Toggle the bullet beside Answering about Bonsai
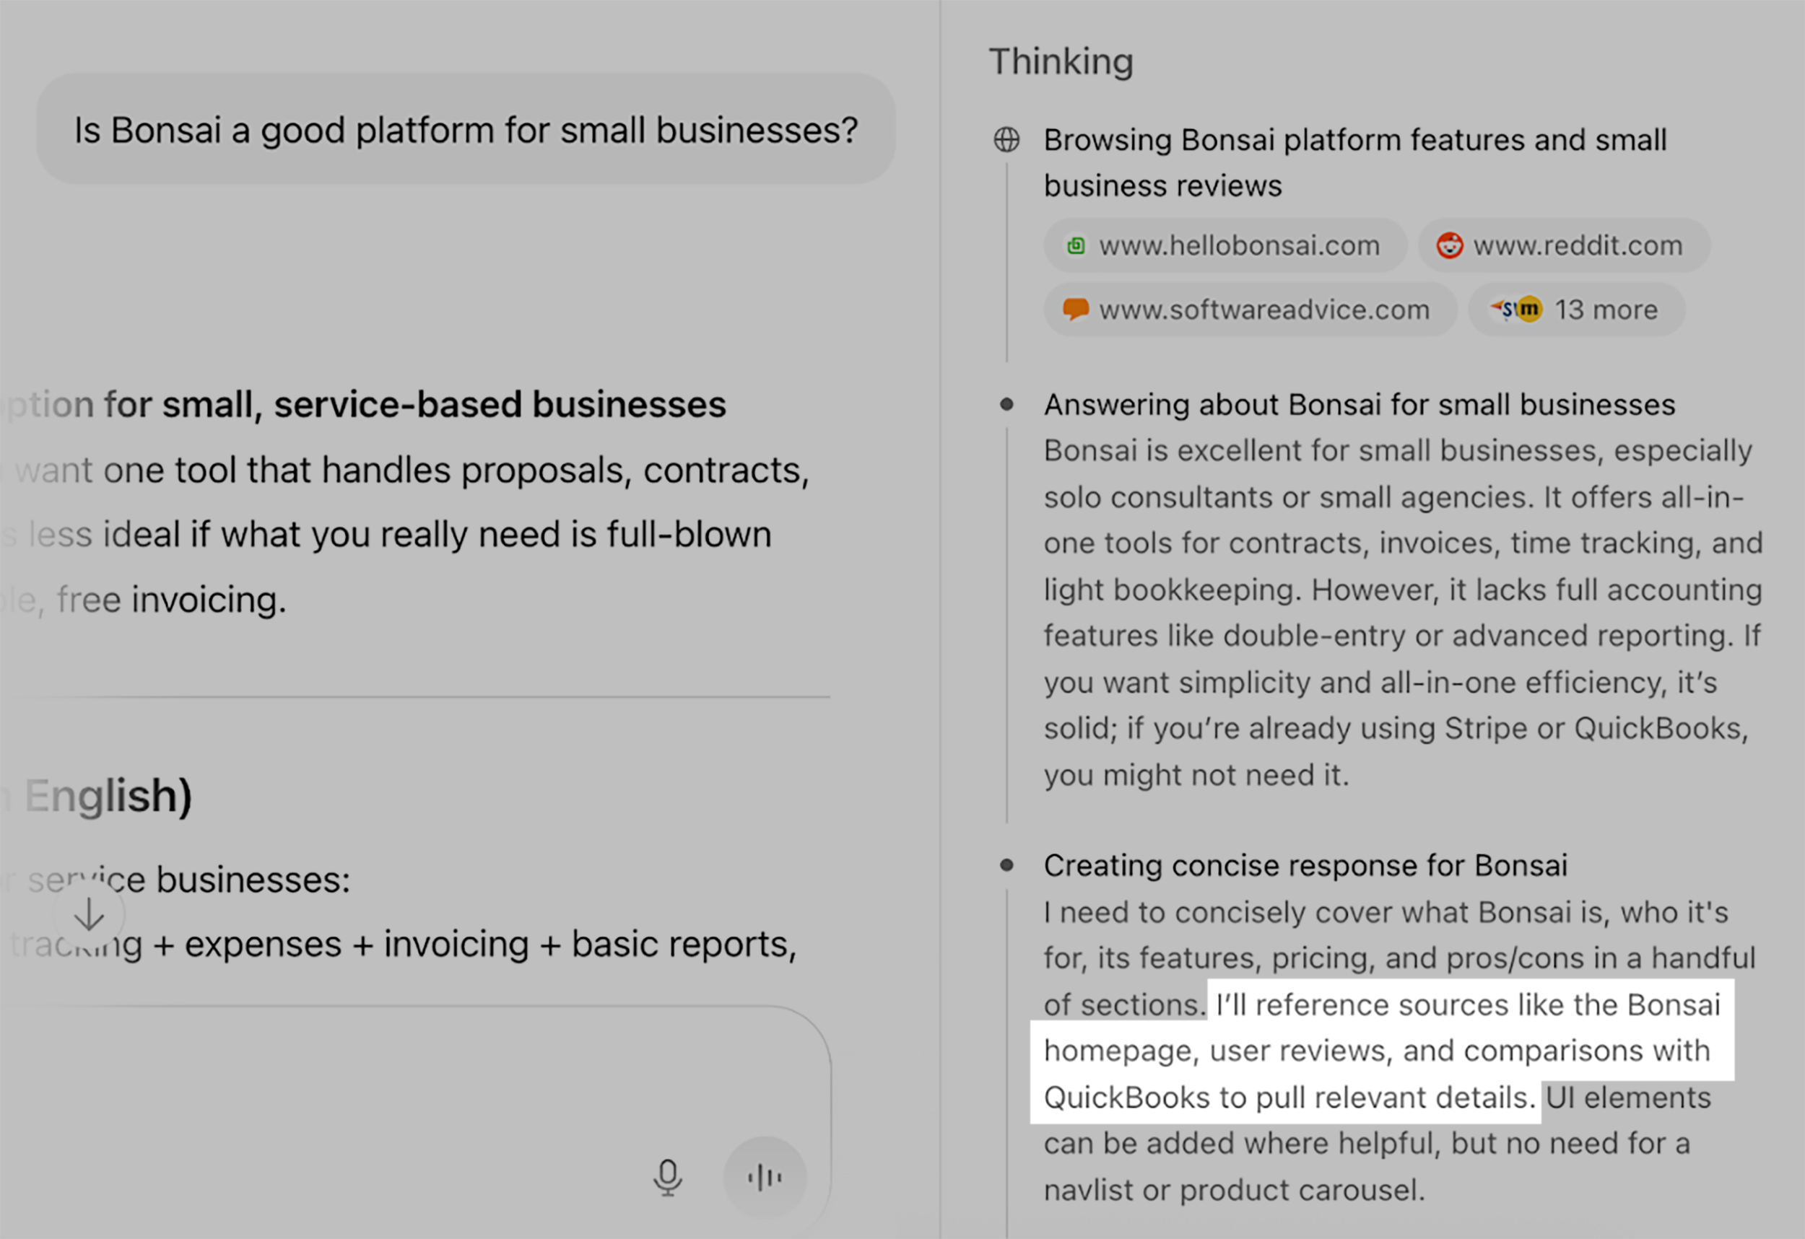 click(1007, 403)
